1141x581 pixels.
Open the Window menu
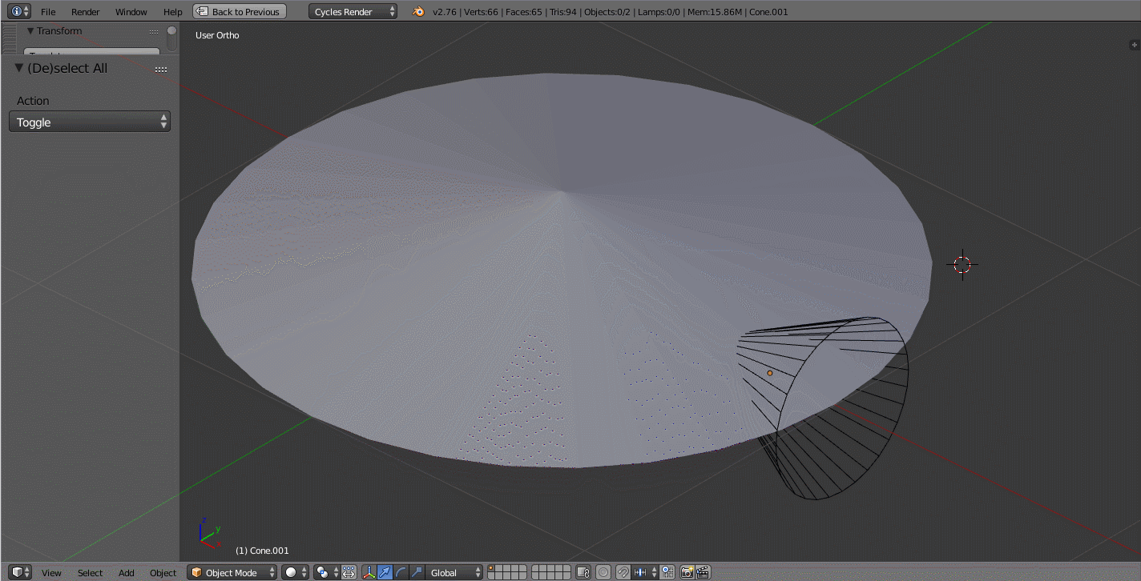point(131,11)
